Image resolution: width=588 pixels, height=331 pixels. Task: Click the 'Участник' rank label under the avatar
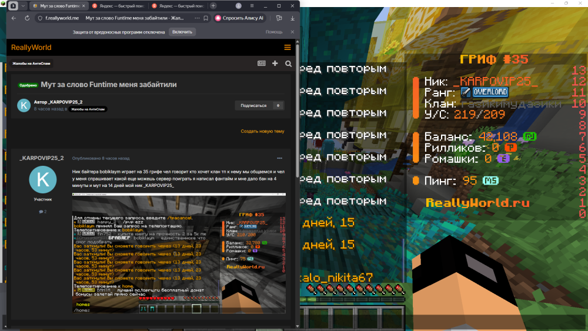click(x=43, y=199)
